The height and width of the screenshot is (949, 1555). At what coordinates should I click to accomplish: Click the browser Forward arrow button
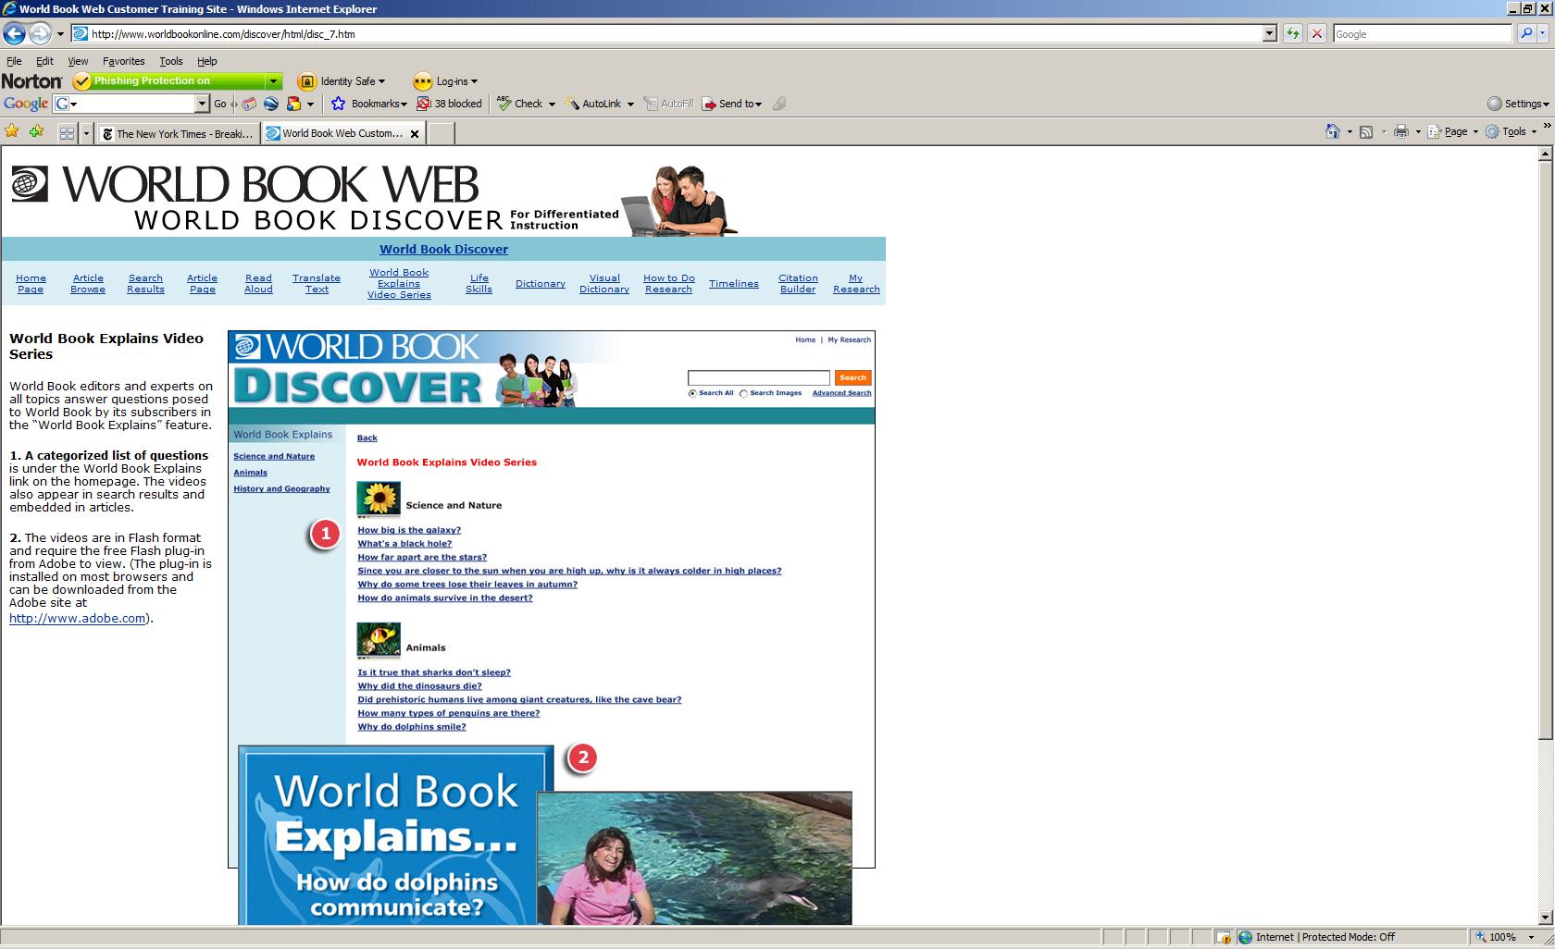(x=40, y=34)
